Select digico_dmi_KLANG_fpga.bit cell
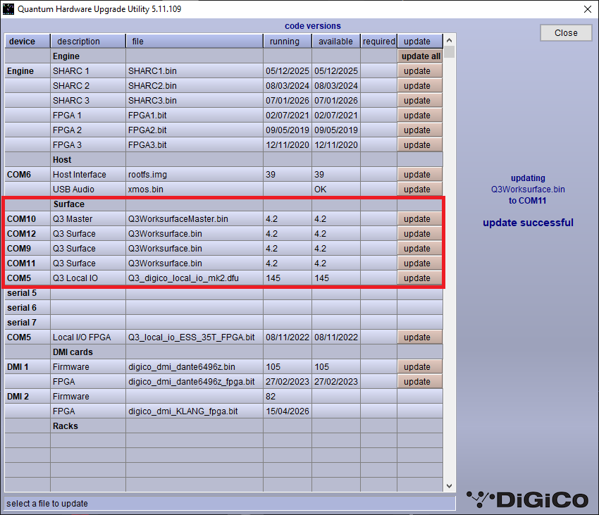 coord(194,411)
